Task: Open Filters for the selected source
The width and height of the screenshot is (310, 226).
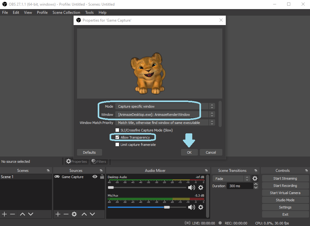Action: 99,161
